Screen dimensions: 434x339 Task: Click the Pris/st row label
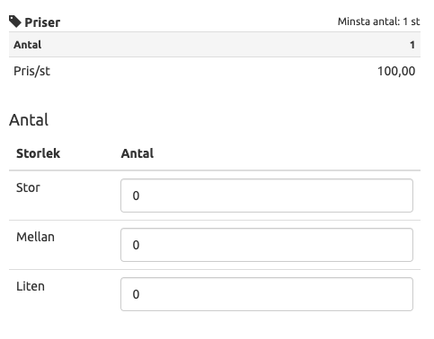tap(32, 71)
